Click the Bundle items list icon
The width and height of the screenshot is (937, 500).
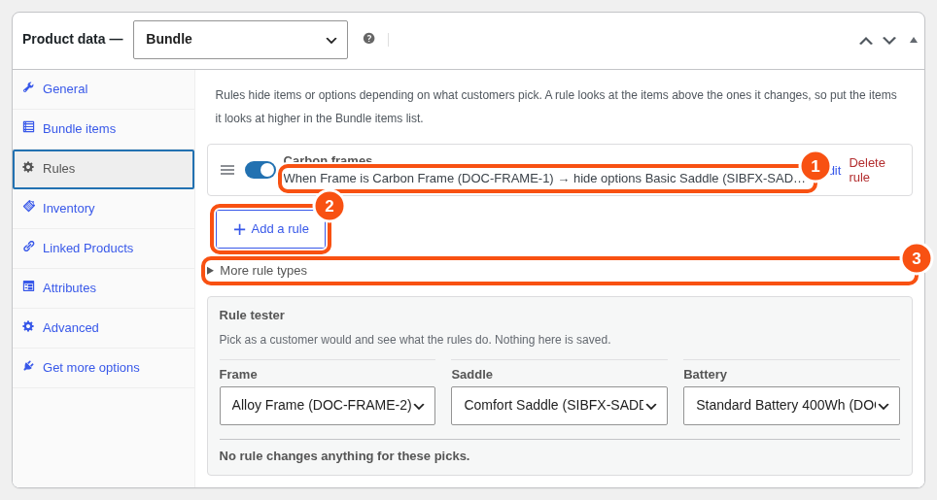coord(28,127)
